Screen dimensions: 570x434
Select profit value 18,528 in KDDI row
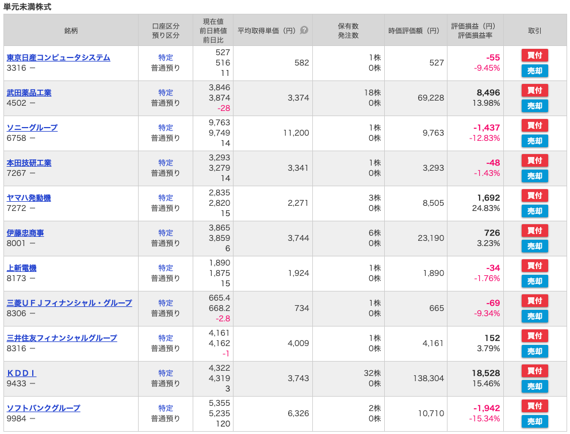coord(485,373)
